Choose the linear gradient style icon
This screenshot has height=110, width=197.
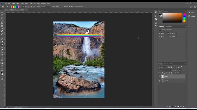coord(23,7)
